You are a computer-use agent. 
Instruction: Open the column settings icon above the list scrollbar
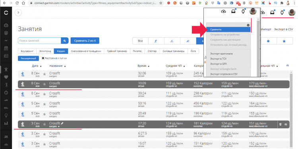coord(288,66)
